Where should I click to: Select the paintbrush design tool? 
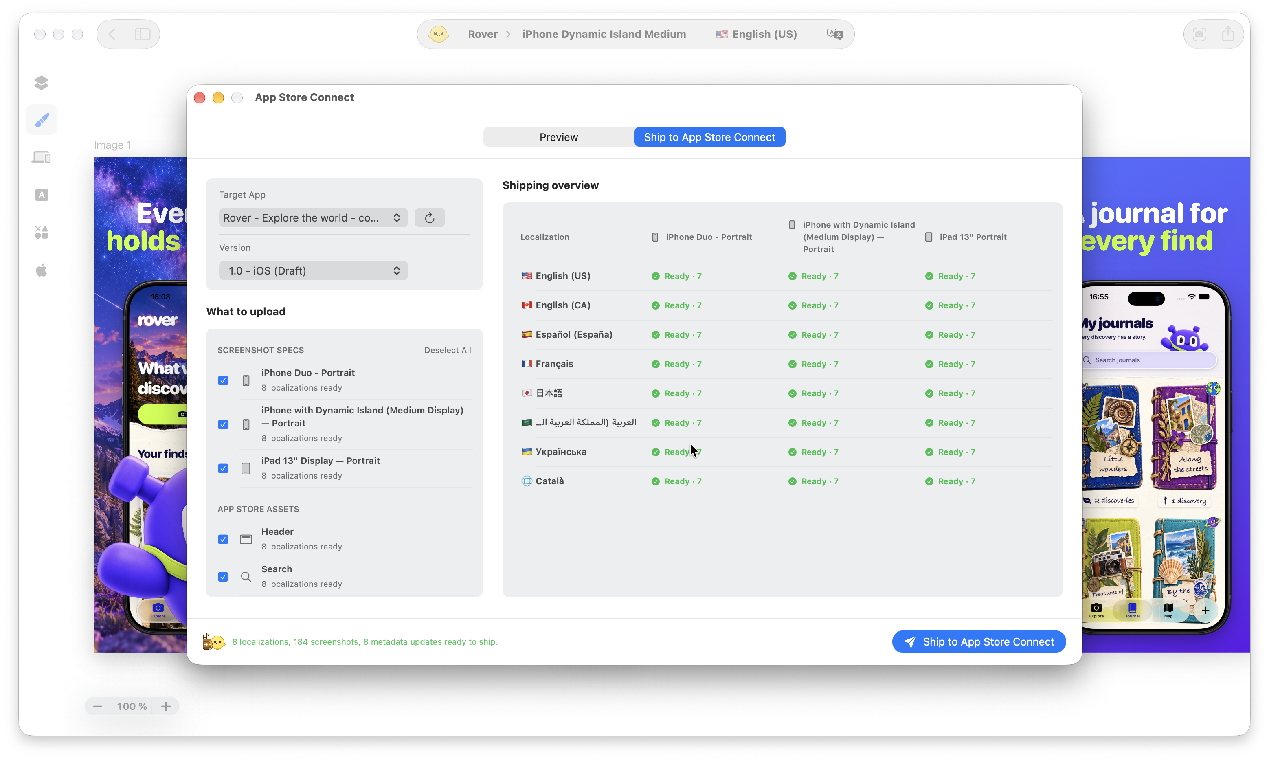coord(42,120)
